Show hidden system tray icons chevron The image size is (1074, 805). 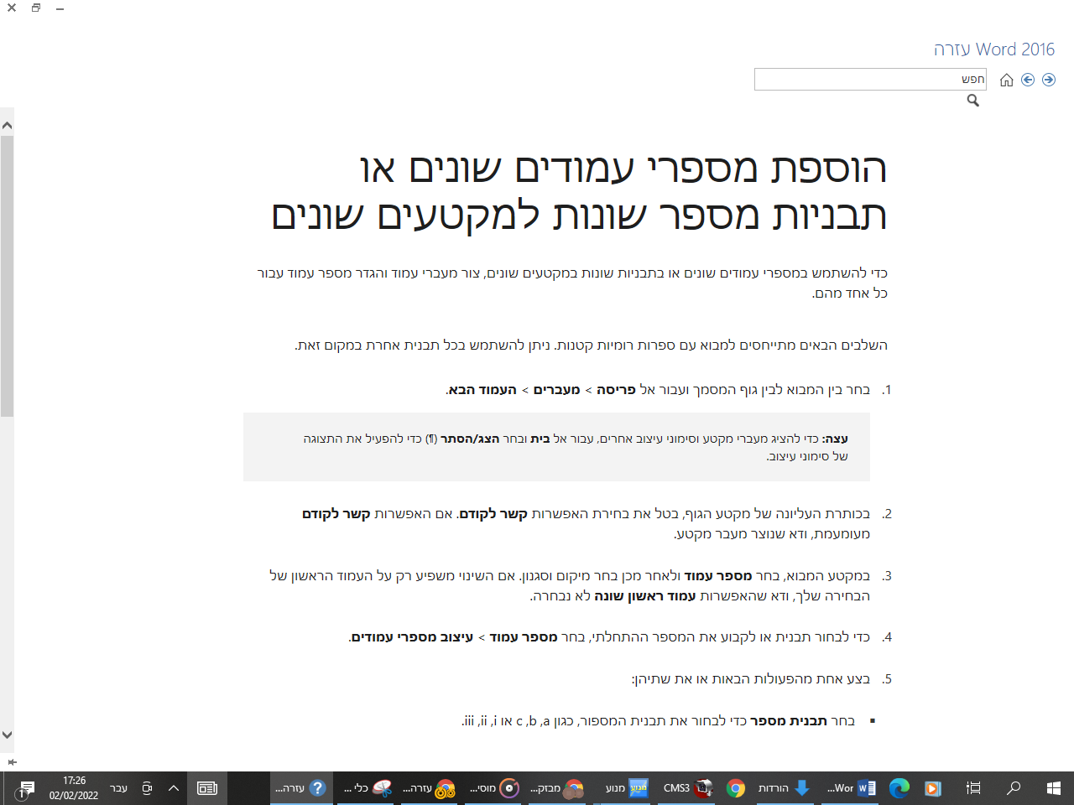[x=174, y=788]
